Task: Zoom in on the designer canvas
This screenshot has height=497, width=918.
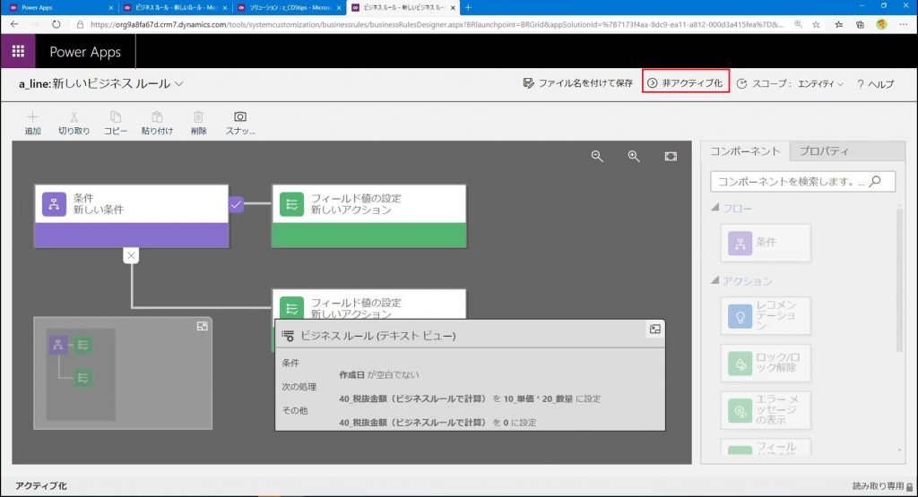Action: tap(634, 156)
